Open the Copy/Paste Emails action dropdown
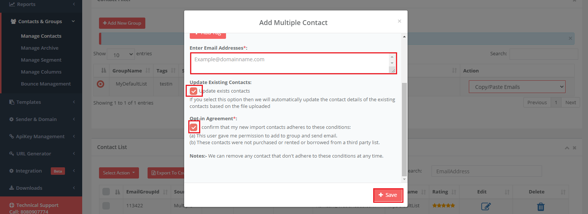The height and width of the screenshot is (214, 588). [517, 87]
